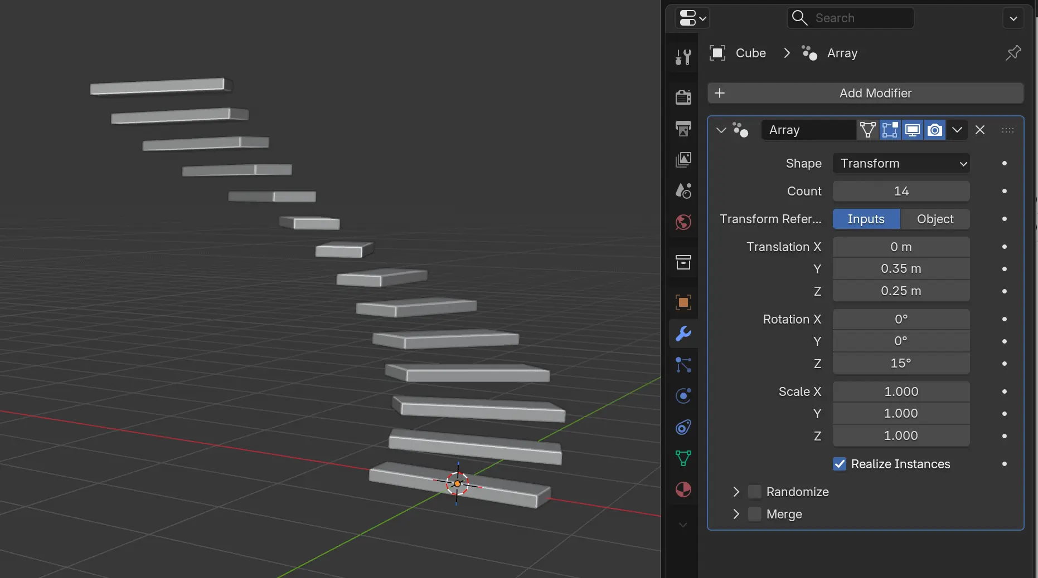Click the animate dot beside Scale Z
This screenshot has width=1038, height=578.
tap(1005, 436)
